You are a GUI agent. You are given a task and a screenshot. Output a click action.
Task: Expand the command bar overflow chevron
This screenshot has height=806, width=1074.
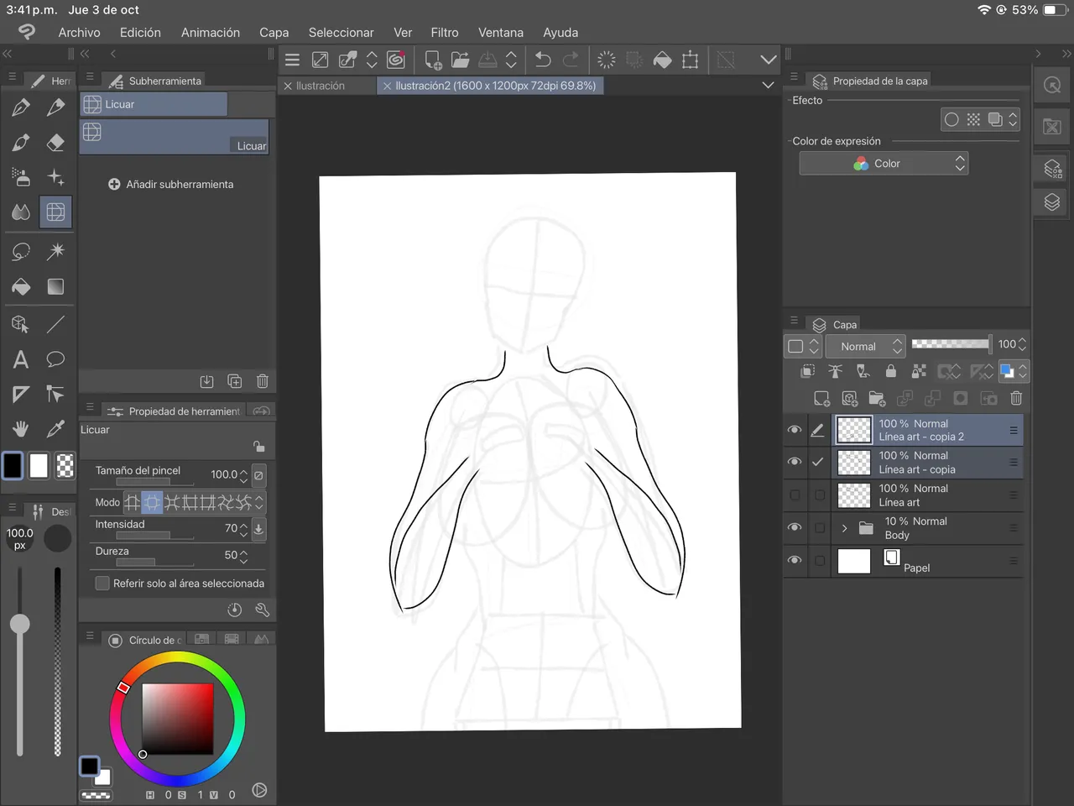tap(768, 60)
